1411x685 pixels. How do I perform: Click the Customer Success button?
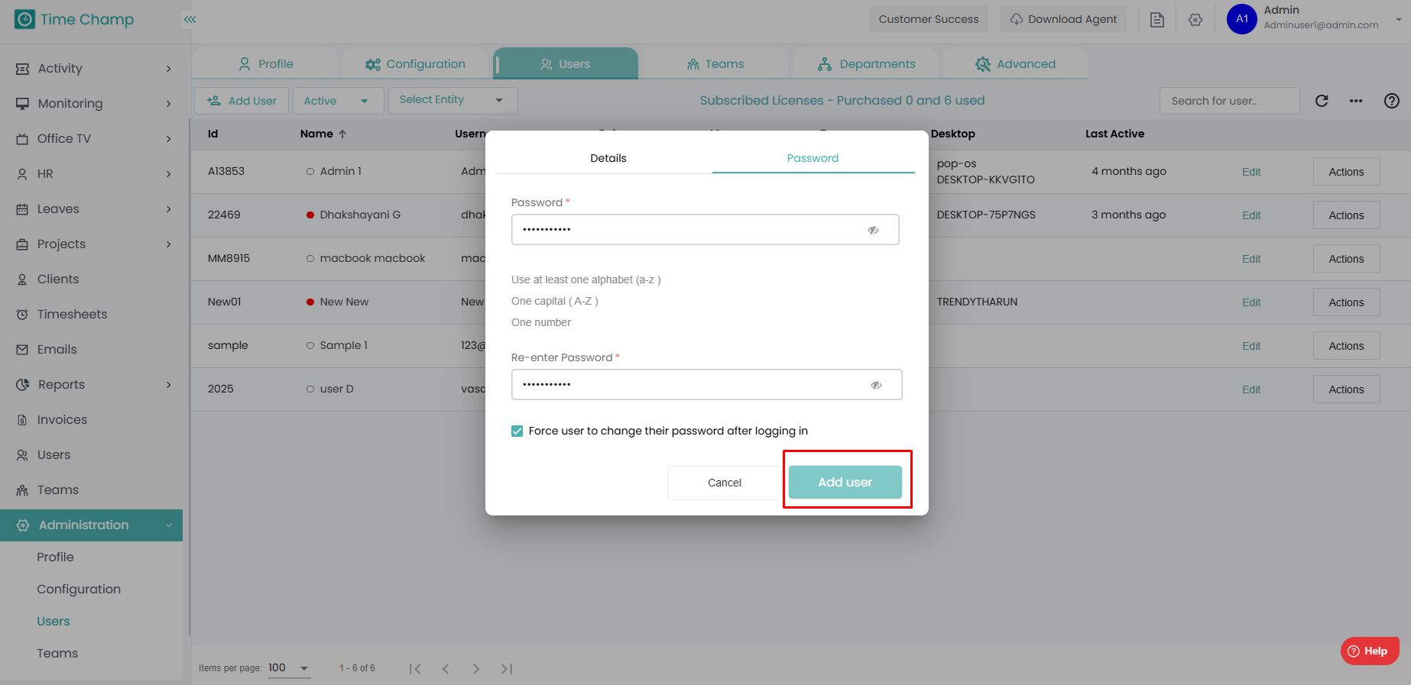929,19
